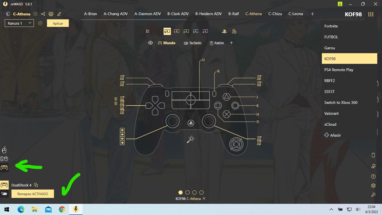Click the Triangle button on the controller
This screenshot has height=215, width=382.
click(x=227, y=97)
